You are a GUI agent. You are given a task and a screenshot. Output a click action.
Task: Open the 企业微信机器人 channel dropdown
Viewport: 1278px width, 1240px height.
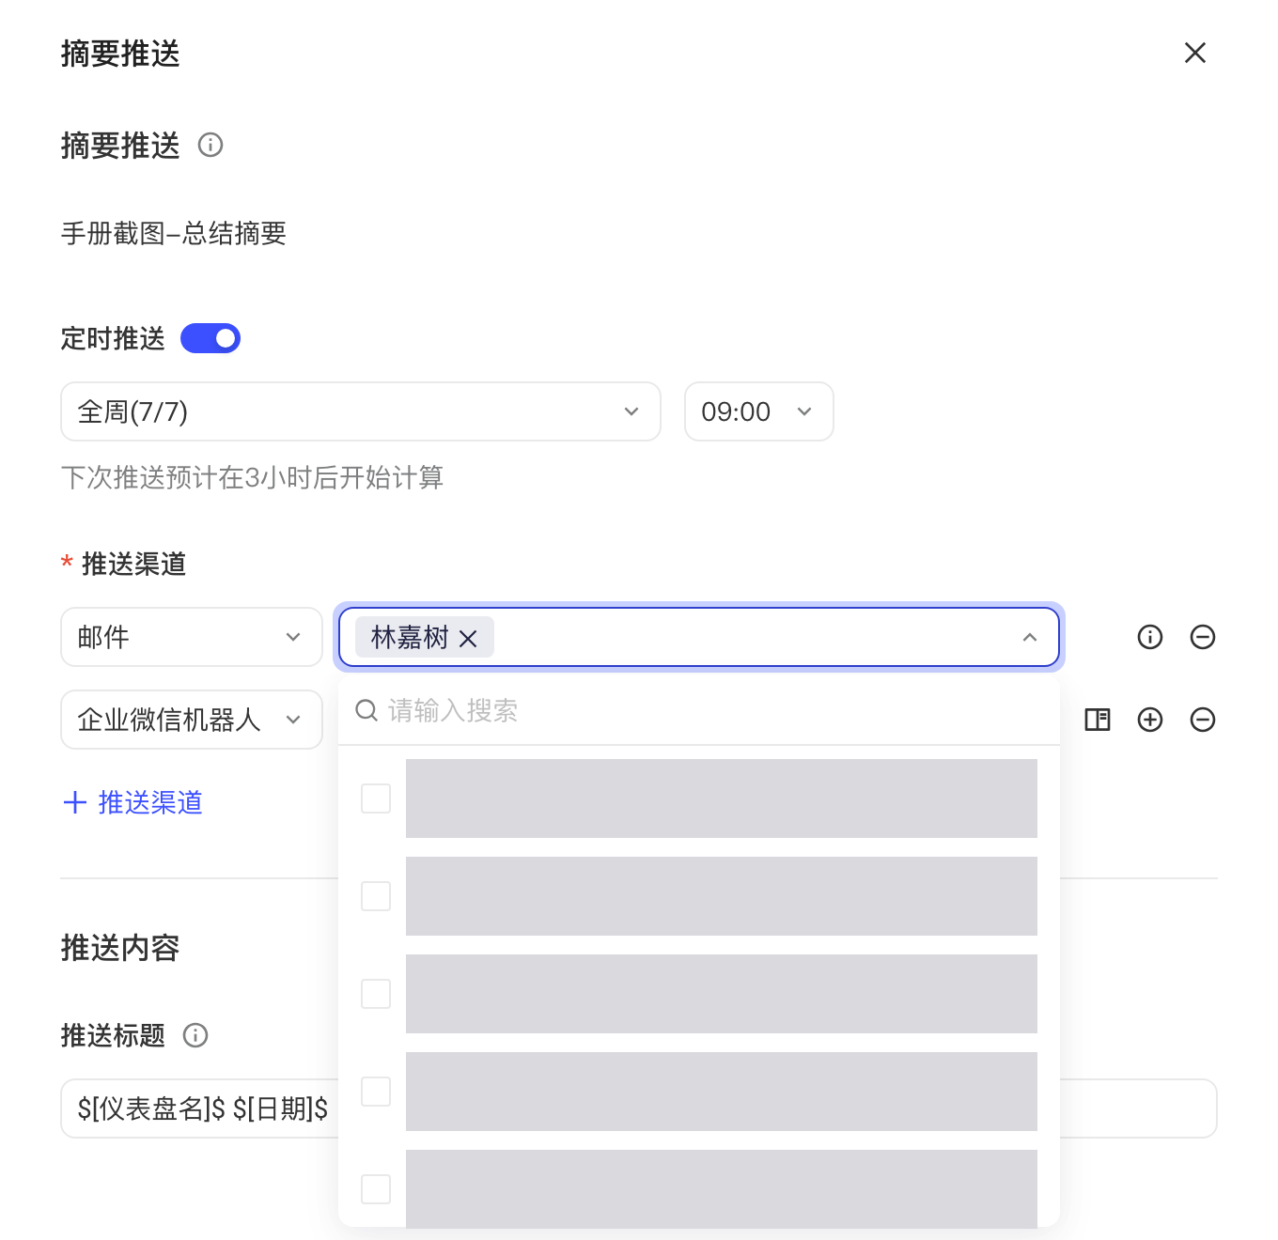click(192, 720)
